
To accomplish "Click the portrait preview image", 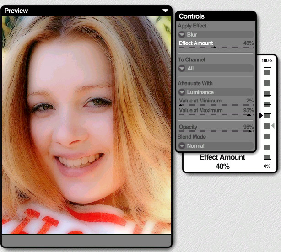I will click(86, 123).
